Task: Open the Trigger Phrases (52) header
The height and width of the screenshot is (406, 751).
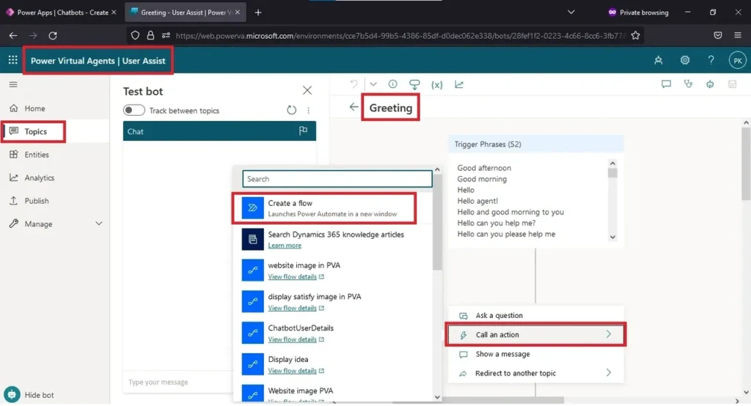Action: pos(536,144)
